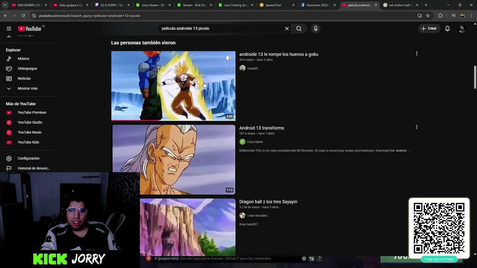The width and height of the screenshot is (477, 268).
Task: Open 'androide 13 le rompe los huevos a goku' title
Action: [279, 54]
